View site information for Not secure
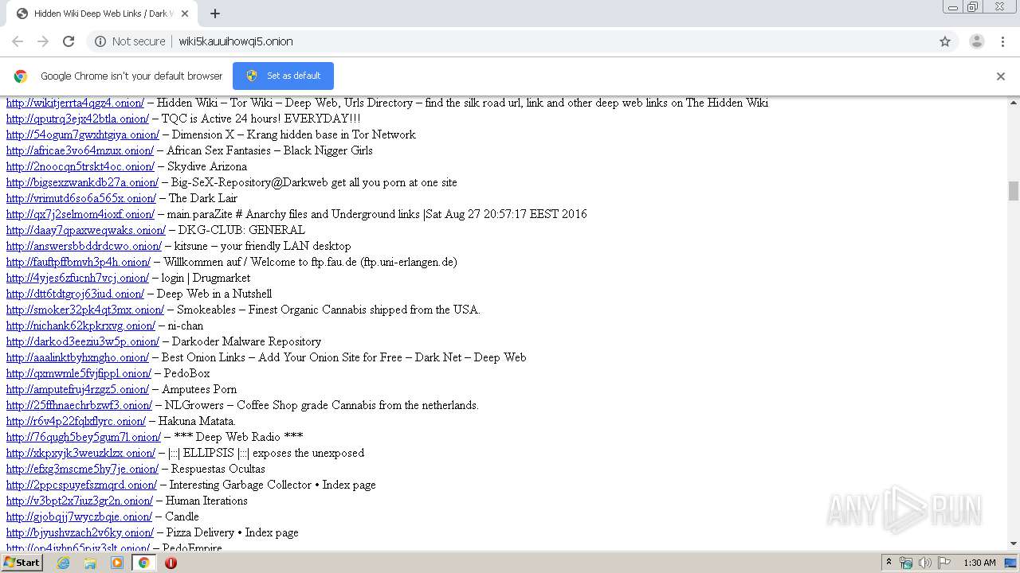The width and height of the screenshot is (1020, 573). pos(130,41)
